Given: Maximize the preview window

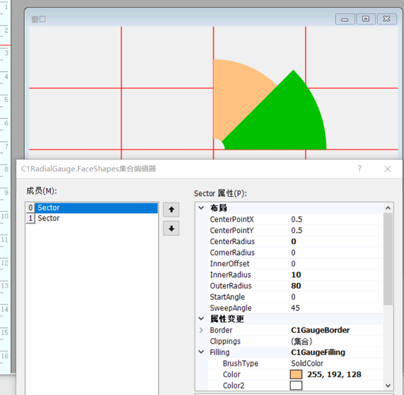Looking at the screenshot, I should (x=366, y=19).
